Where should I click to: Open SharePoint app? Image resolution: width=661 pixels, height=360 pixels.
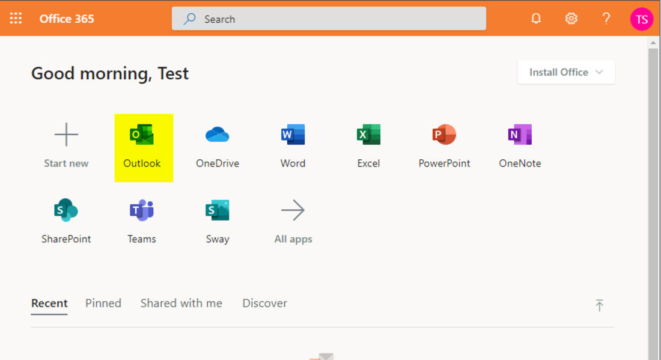tap(66, 222)
